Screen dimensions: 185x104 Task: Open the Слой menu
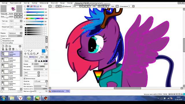34,3
